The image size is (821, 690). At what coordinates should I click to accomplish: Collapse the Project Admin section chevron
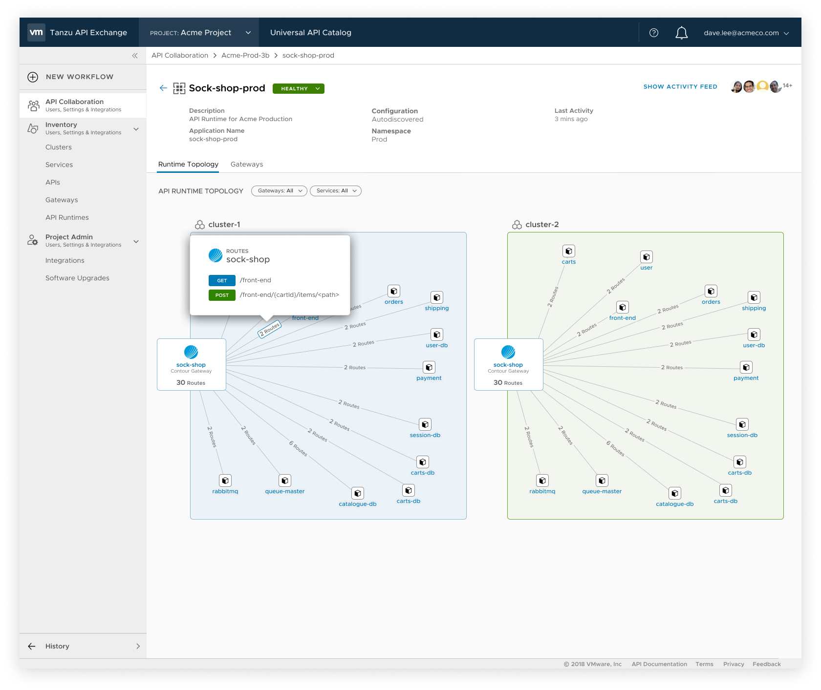pyautogui.click(x=136, y=241)
